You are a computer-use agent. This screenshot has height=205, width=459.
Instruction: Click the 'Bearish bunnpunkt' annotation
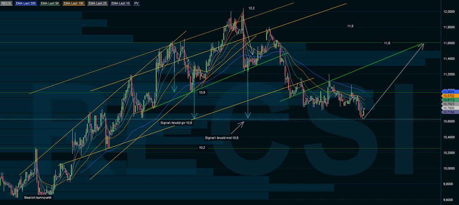(x=37, y=197)
